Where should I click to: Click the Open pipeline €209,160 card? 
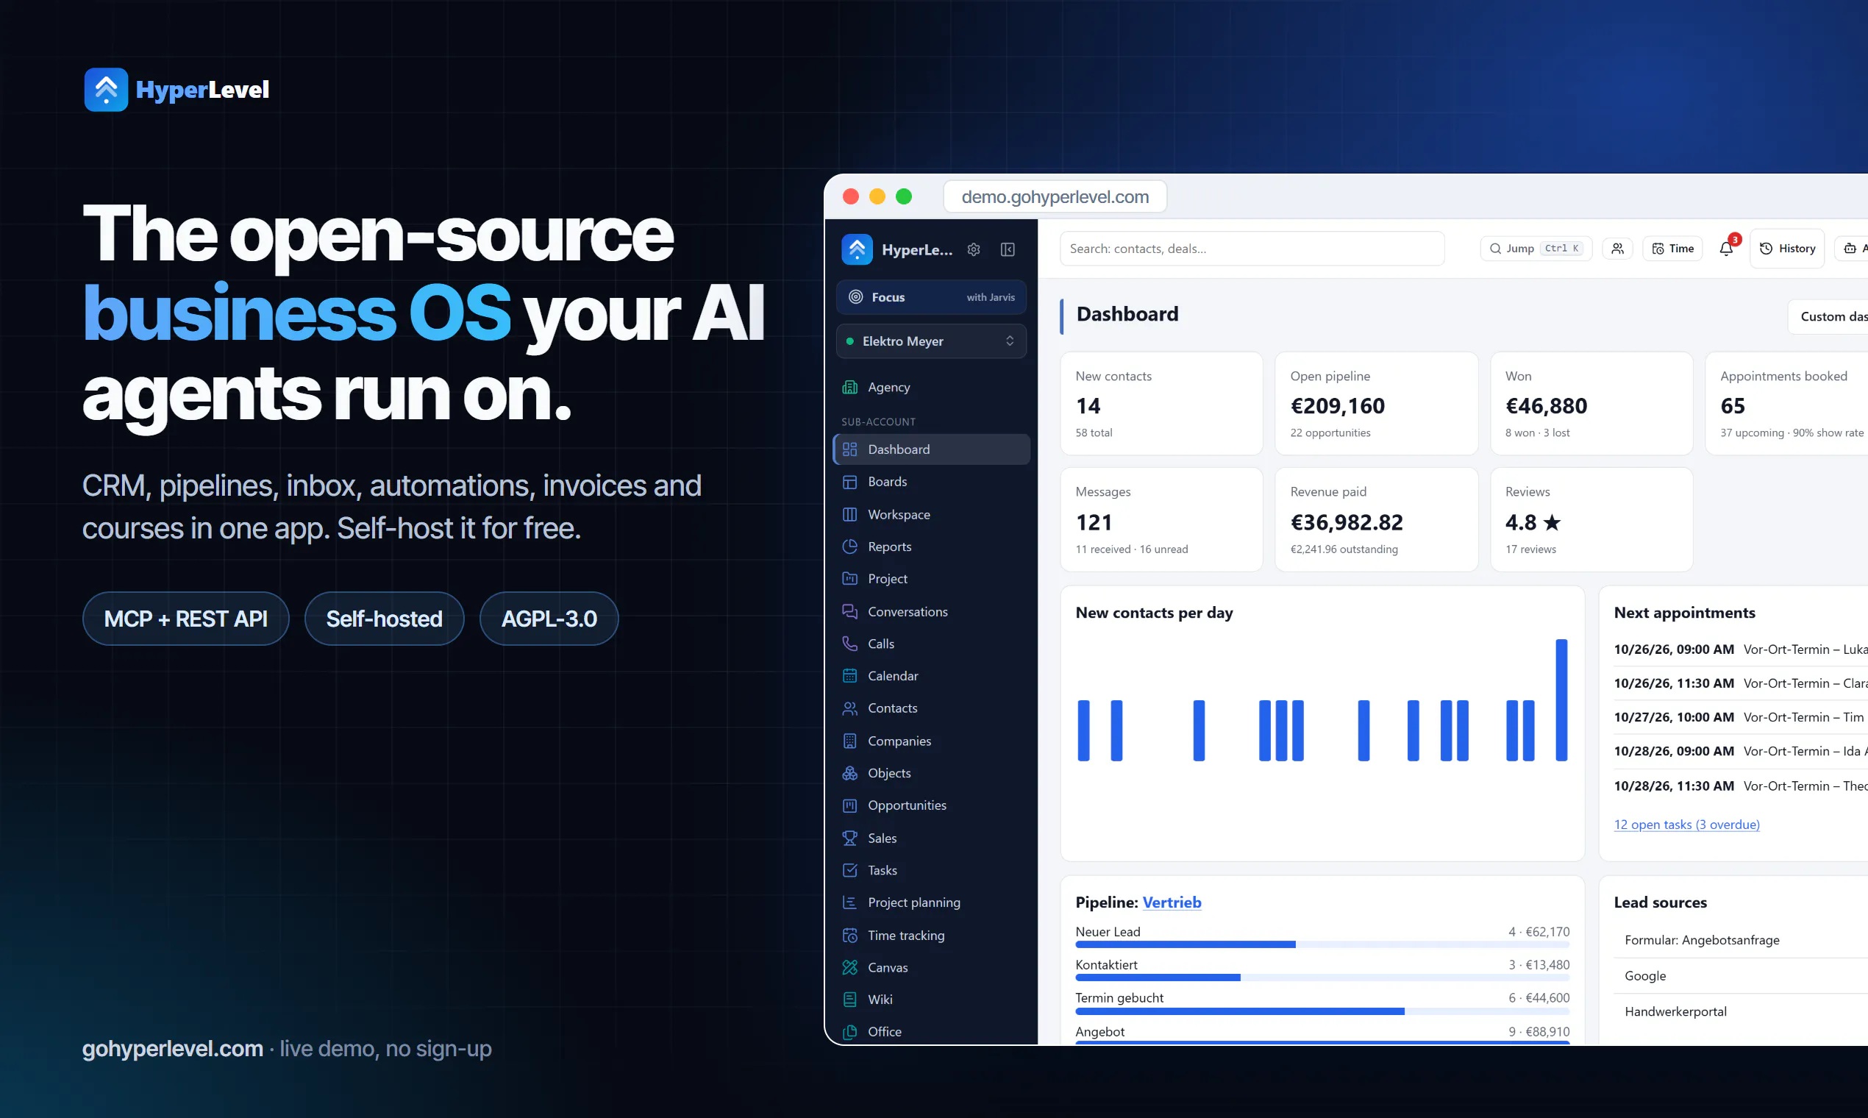coord(1376,403)
